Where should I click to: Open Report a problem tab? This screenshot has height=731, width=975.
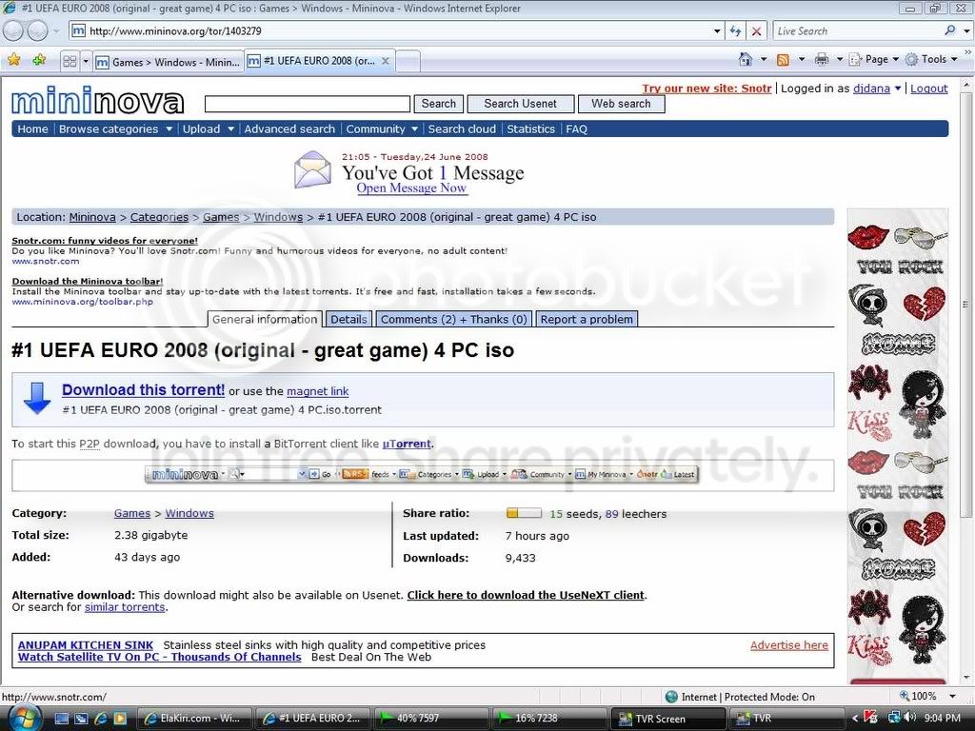pos(587,319)
